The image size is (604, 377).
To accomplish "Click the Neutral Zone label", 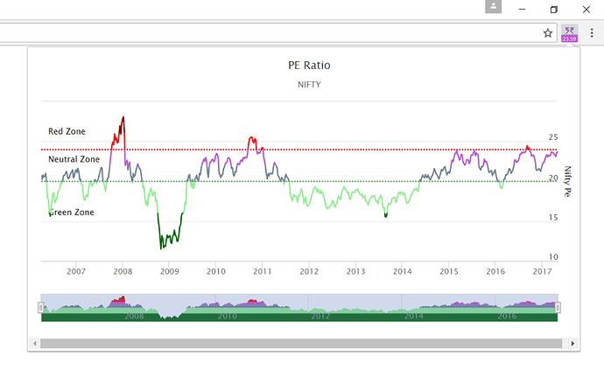I will tap(74, 159).
